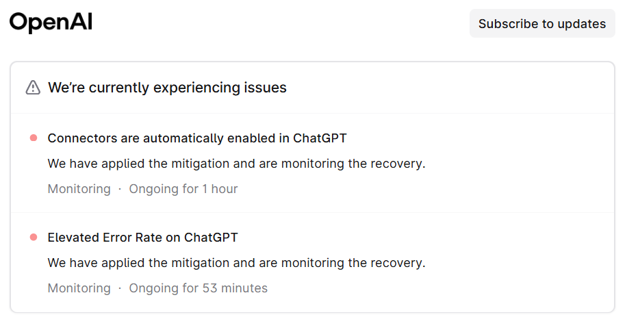Click Monitoring status under Connectors incident
Image resolution: width=627 pixels, height=317 pixels.
click(79, 189)
